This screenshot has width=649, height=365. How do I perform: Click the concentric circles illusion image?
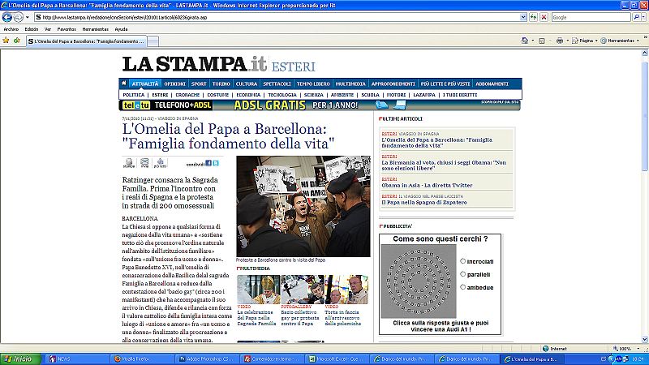[419, 281]
